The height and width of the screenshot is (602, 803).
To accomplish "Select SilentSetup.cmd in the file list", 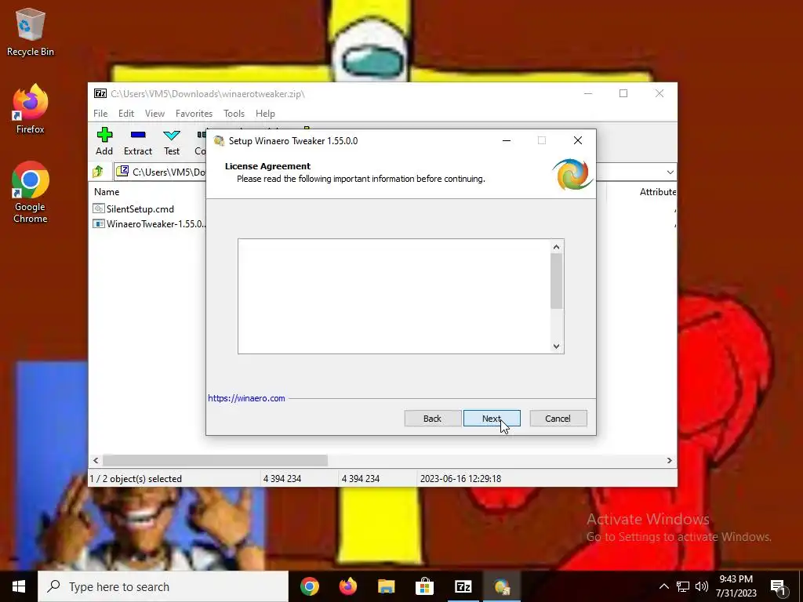I will pos(133,209).
